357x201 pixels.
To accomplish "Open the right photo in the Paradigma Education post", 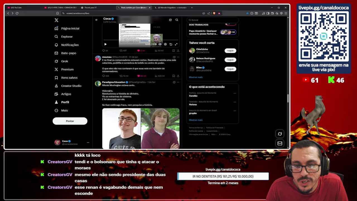I will pos(160,129).
